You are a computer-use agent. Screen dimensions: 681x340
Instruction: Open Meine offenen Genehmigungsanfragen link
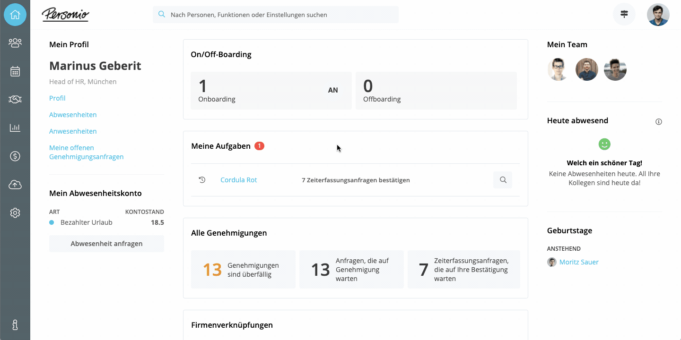point(87,152)
